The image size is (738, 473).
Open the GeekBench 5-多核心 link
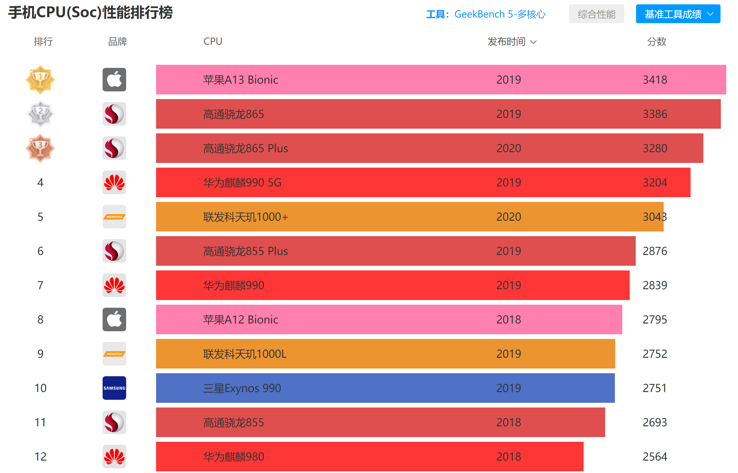500,14
